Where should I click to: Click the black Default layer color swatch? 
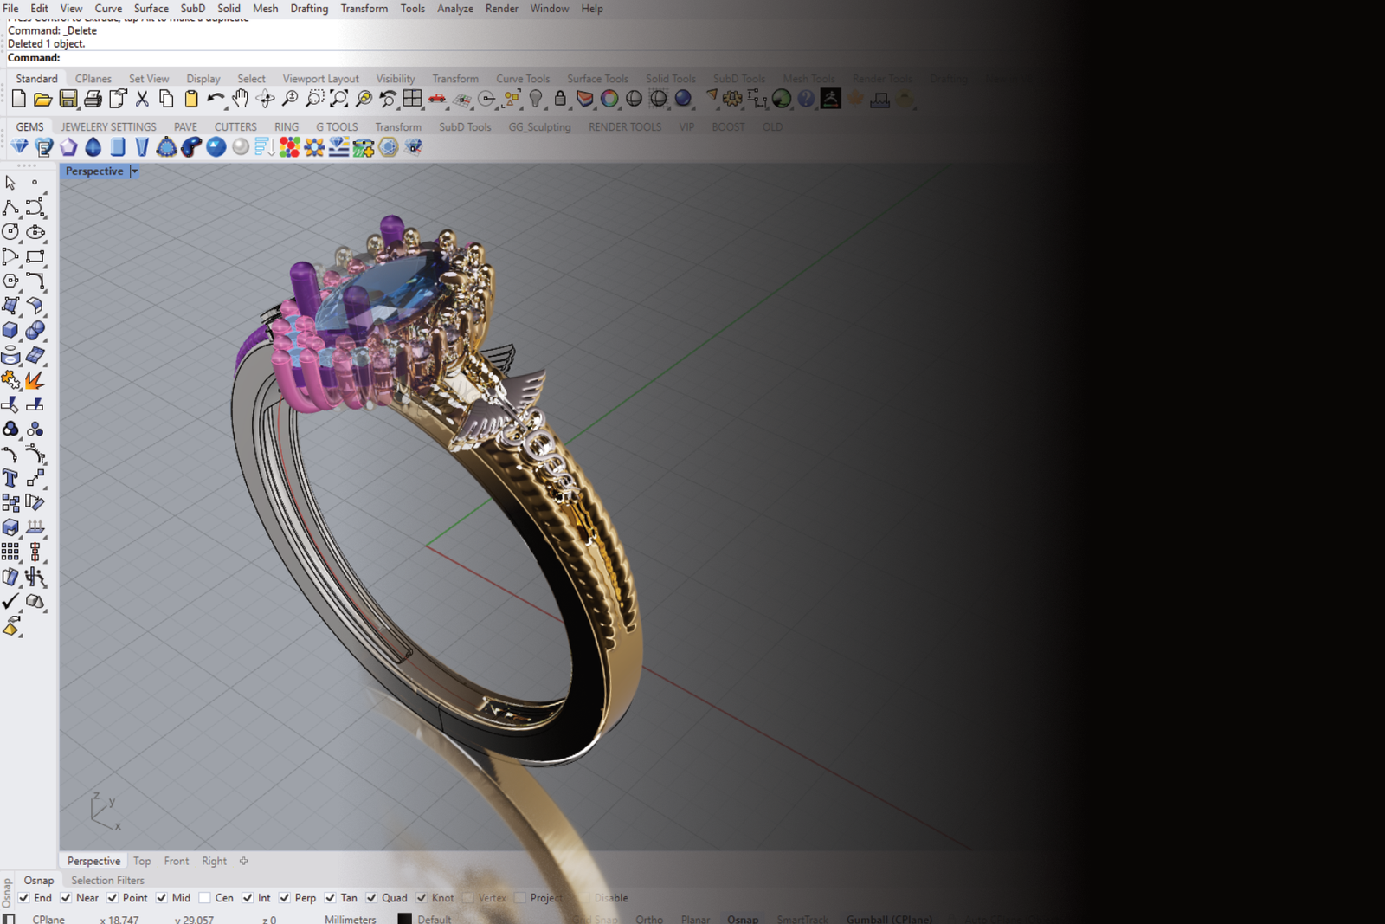pyautogui.click(x=404, y=919)
